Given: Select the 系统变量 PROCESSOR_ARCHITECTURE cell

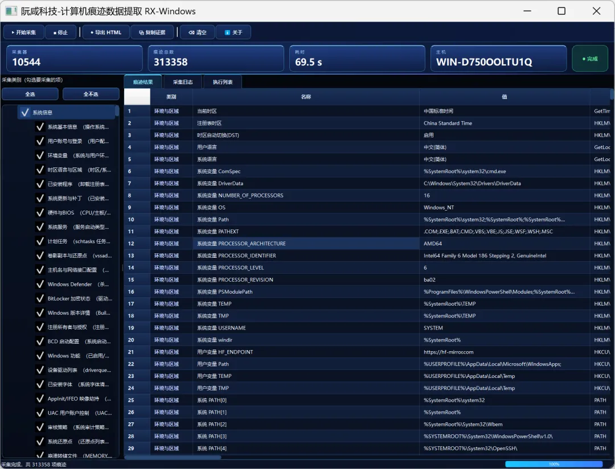Looking at the screenshot, I should pyautogui.click(x=306, y=244).
